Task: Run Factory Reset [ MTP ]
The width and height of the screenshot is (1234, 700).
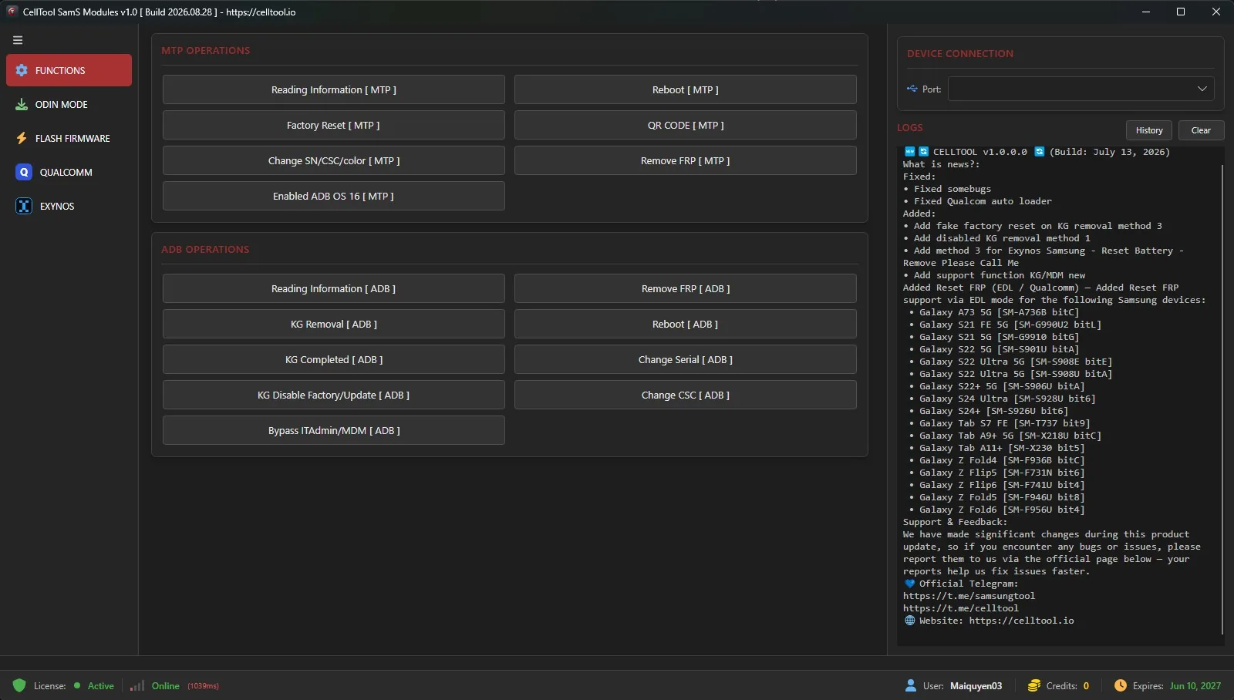Action: (x=333, y=125)
